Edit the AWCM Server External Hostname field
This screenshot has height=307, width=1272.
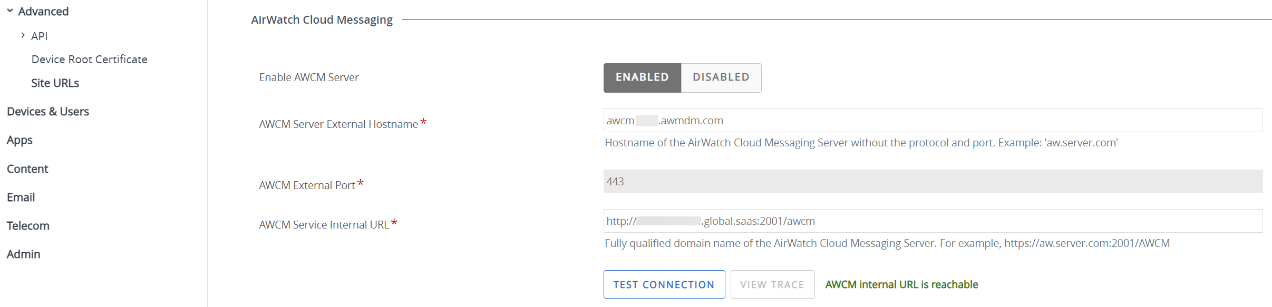[933, 120]
